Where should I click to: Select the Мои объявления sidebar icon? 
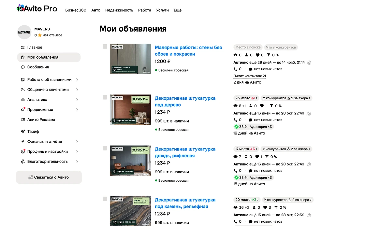click(x=23, y=57)
